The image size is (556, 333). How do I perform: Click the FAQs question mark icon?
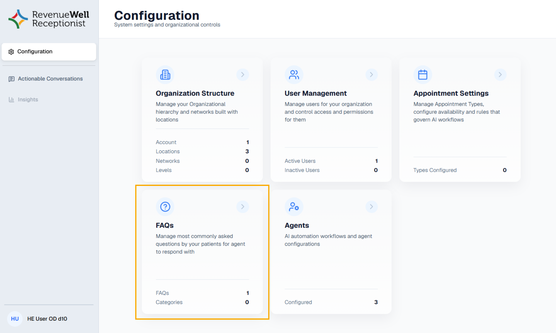(165, 207)
